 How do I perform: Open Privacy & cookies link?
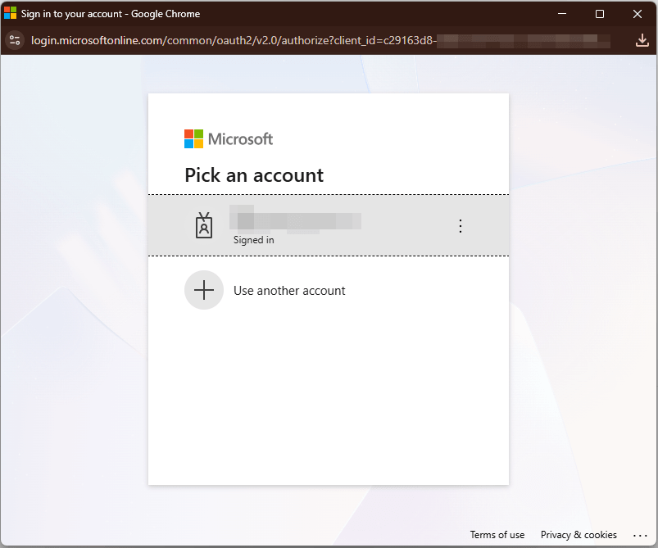point(579,535)
